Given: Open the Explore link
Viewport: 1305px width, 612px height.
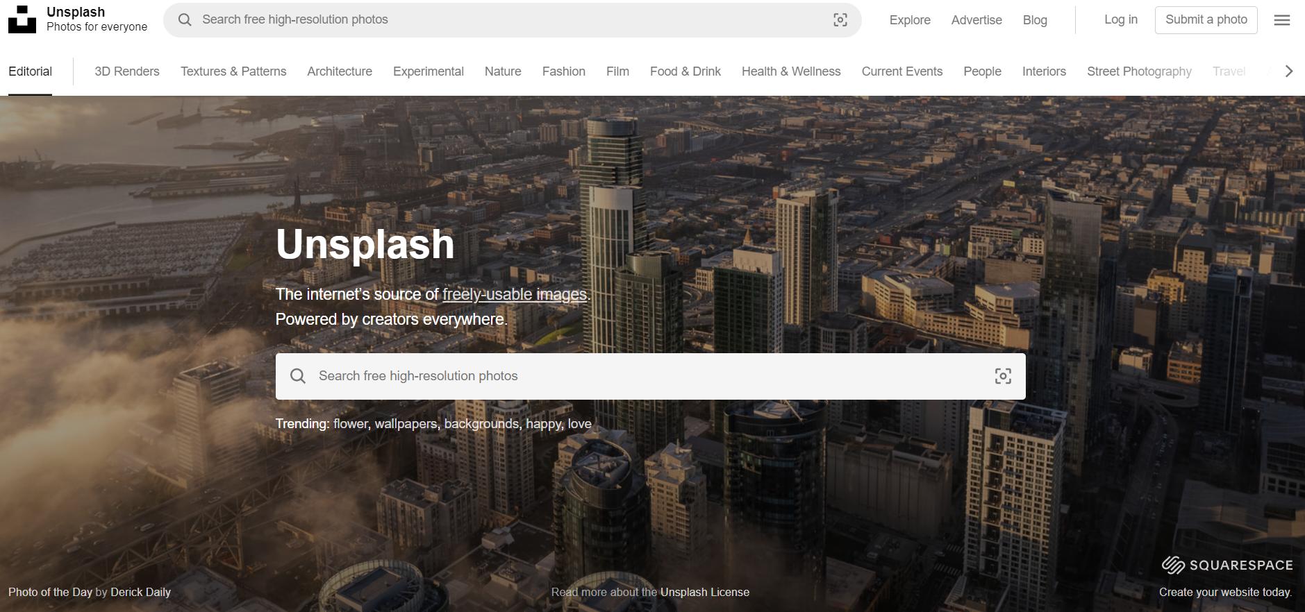Looking at the screenshot, I should pos(910,20).
